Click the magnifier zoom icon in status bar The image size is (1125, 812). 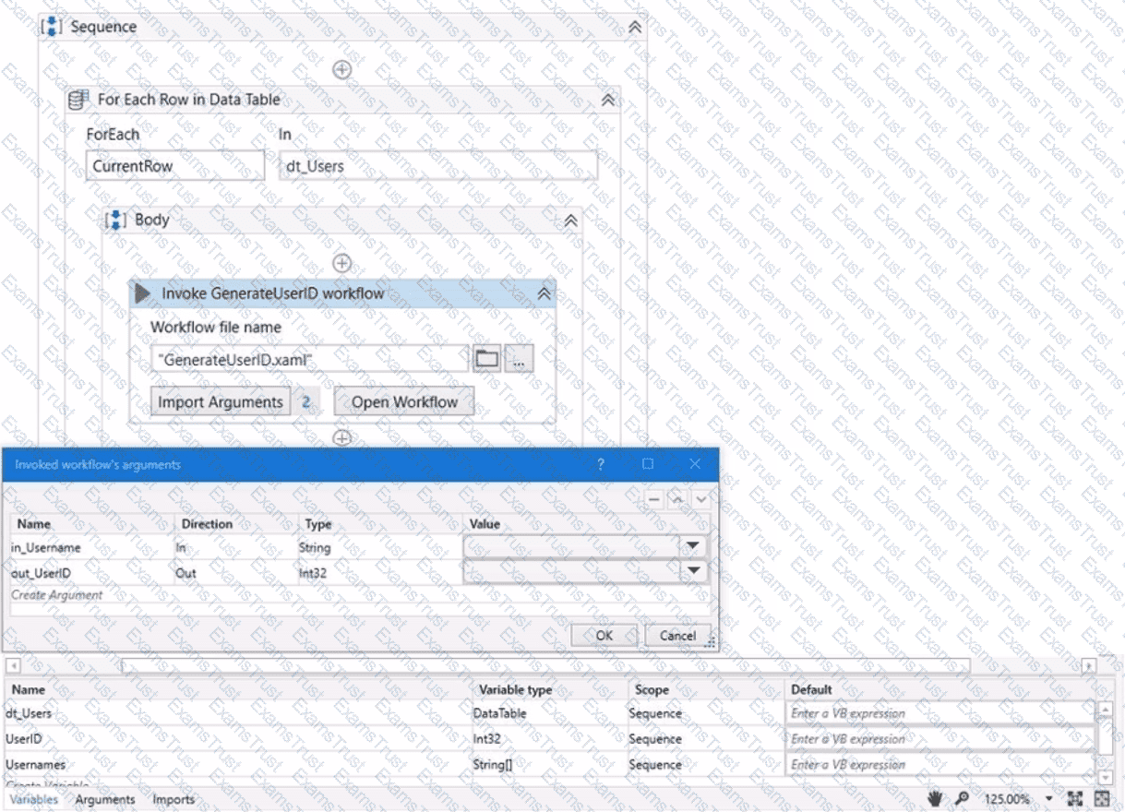(962, 799)
